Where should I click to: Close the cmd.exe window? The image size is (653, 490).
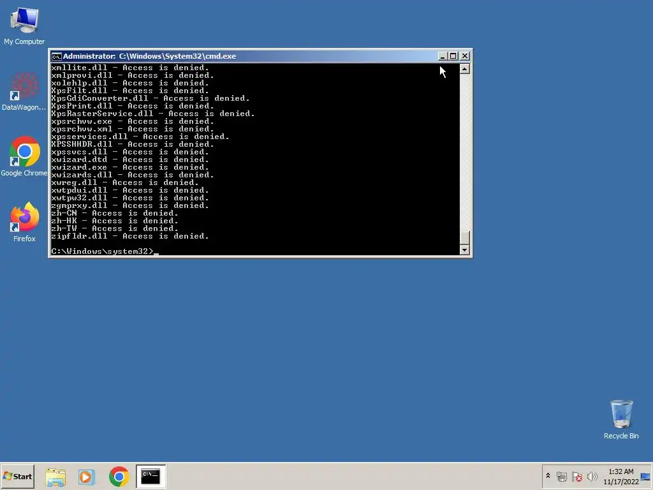(465, 56)
